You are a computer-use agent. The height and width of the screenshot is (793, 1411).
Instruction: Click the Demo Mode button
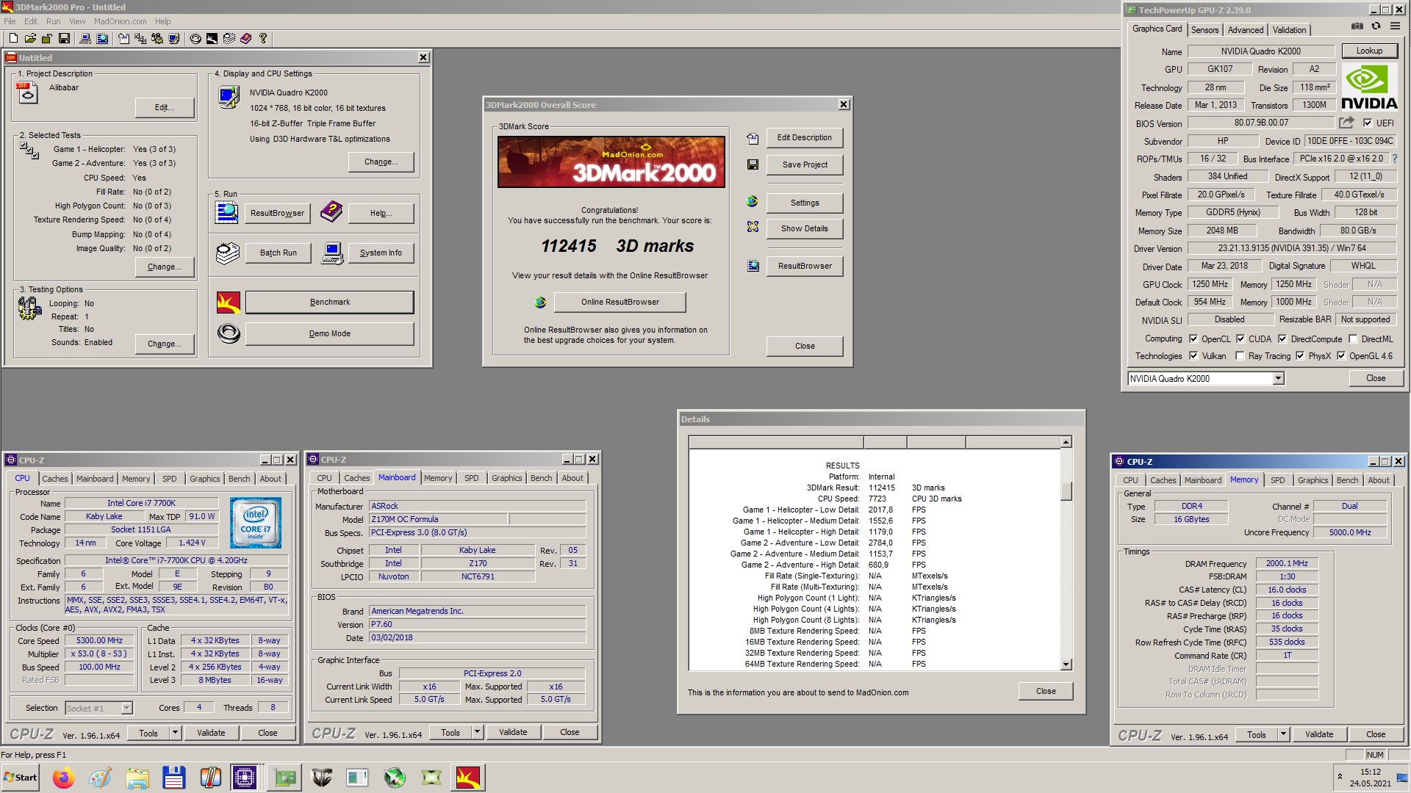pyautogui.click(x=329, y=333)
